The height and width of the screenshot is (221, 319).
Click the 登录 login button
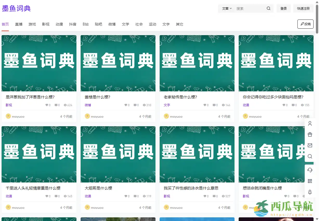(283, 8)
